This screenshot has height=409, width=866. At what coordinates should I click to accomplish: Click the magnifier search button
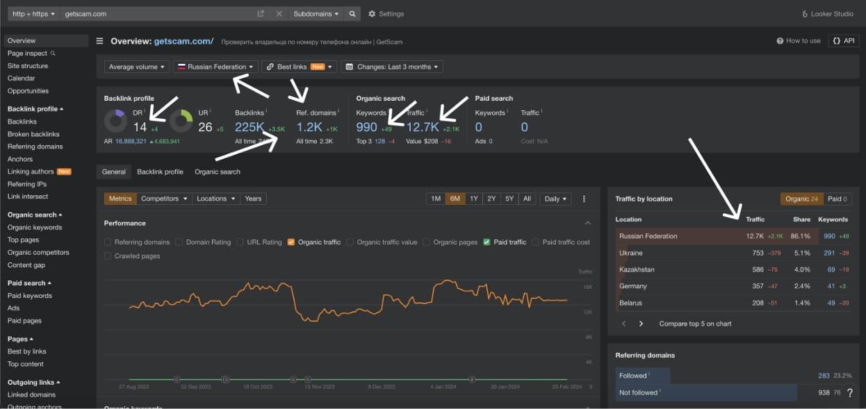[352, 14]
